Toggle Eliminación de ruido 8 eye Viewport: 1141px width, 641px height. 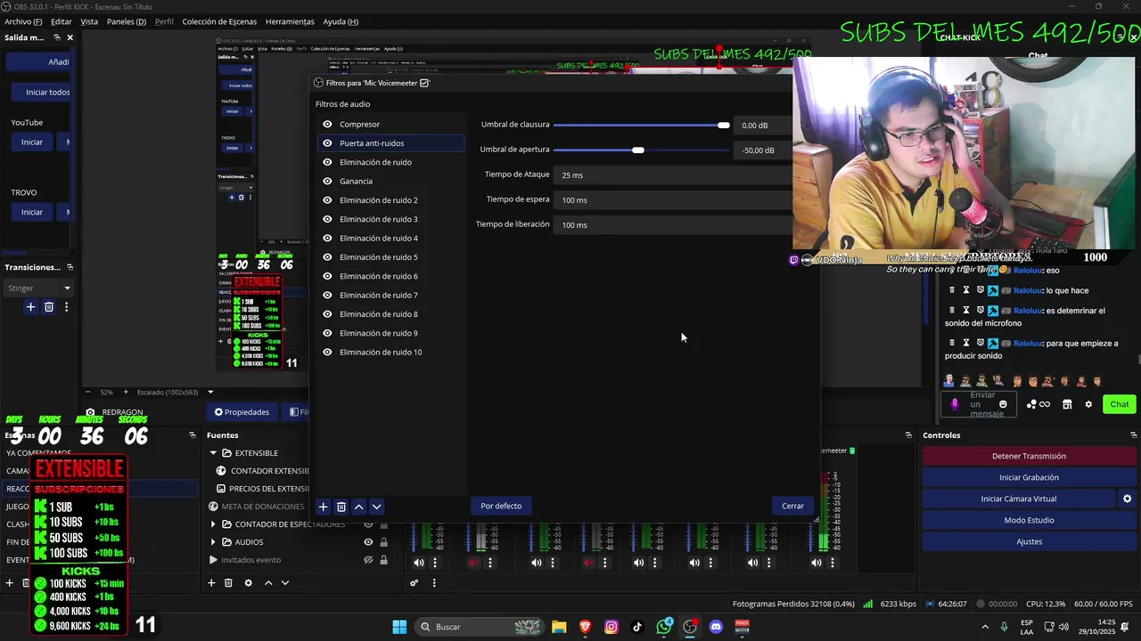point(327,314)
